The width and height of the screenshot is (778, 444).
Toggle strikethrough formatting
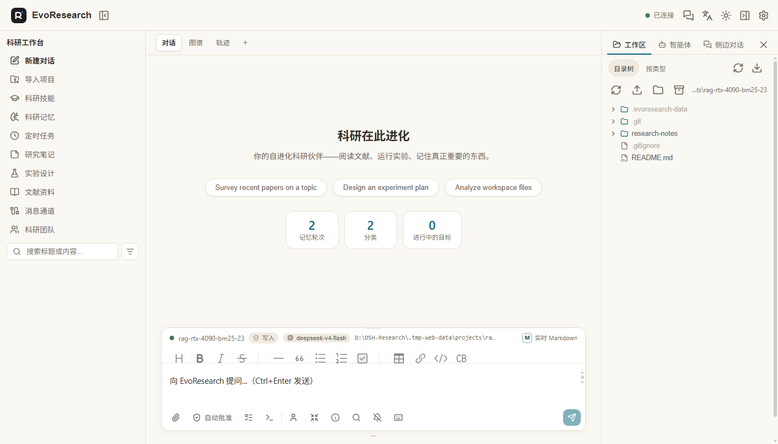click(241, 358)
